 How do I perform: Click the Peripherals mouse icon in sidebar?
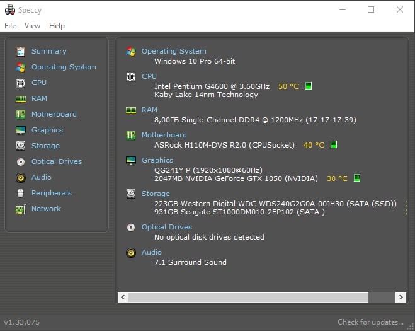21,193
